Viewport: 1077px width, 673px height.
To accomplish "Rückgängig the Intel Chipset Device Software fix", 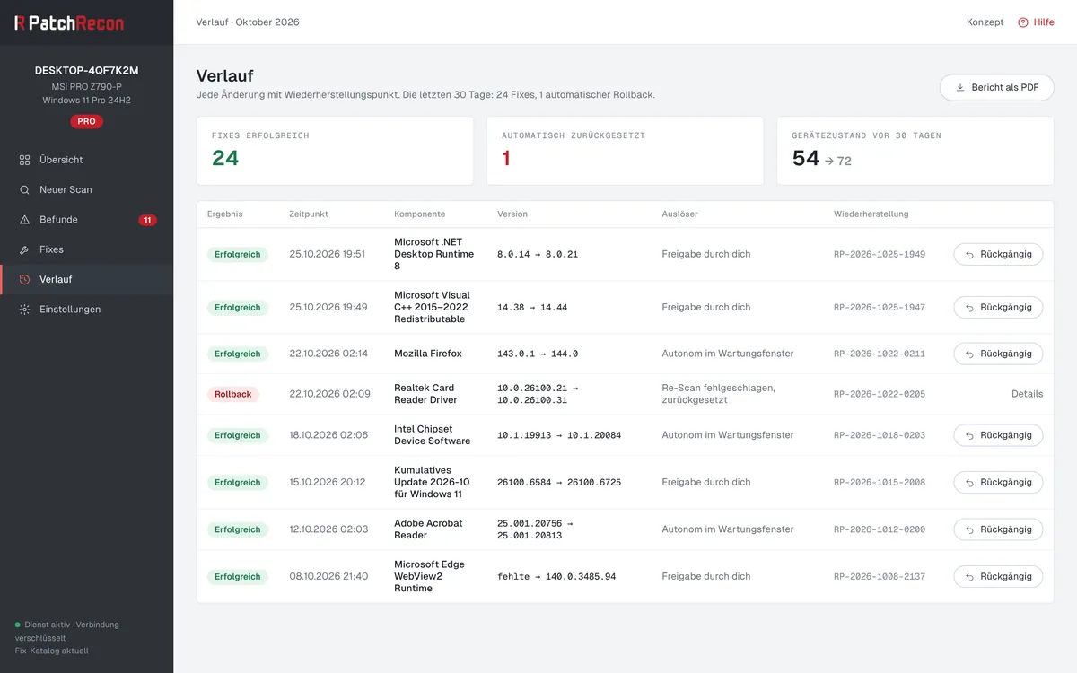I will click(x=998, y=435).
